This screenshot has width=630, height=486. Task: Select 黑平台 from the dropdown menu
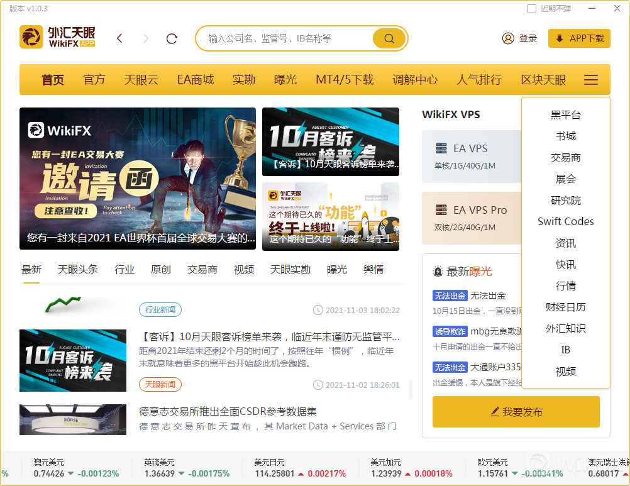(x=566, y=115)
